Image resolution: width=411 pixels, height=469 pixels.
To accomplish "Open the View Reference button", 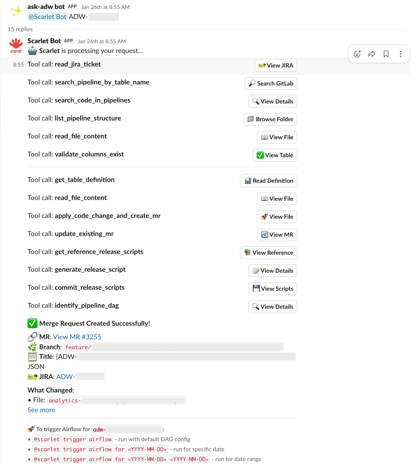I will 269,253.
